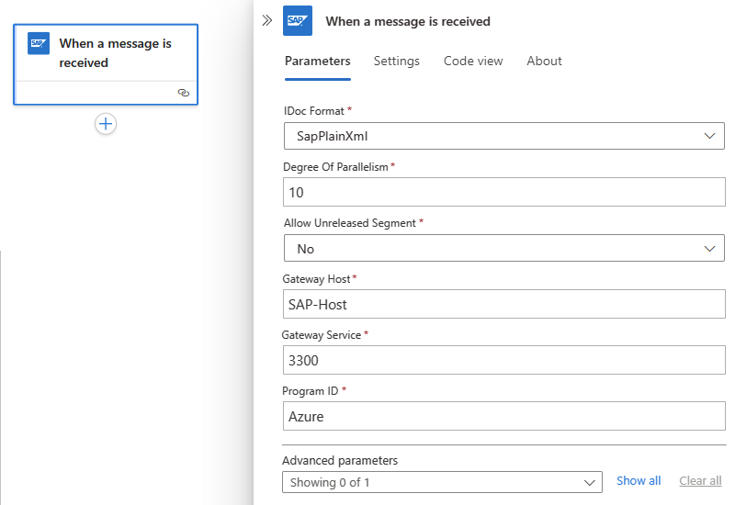This screenshot has width=735, height=505.
Task: Click the SAP icon in panel header
Action: 298,20
